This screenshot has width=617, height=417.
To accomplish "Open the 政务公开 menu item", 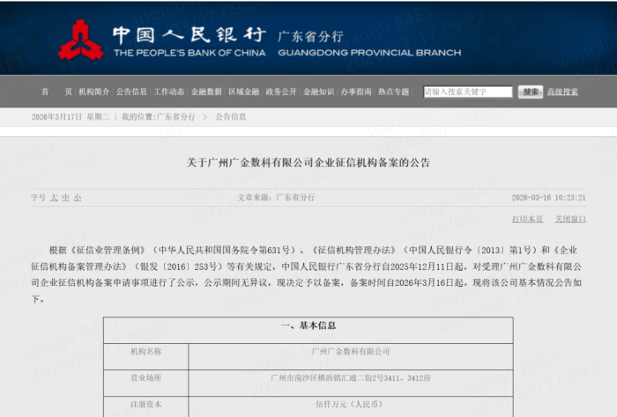I will tap(281, 91).
